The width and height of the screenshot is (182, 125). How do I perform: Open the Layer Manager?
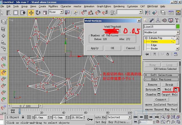click(163, 13)
